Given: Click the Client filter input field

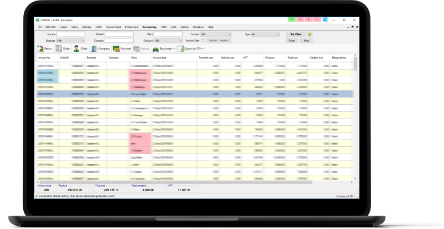Looking at the screenshot, I should tap(168, 34).
